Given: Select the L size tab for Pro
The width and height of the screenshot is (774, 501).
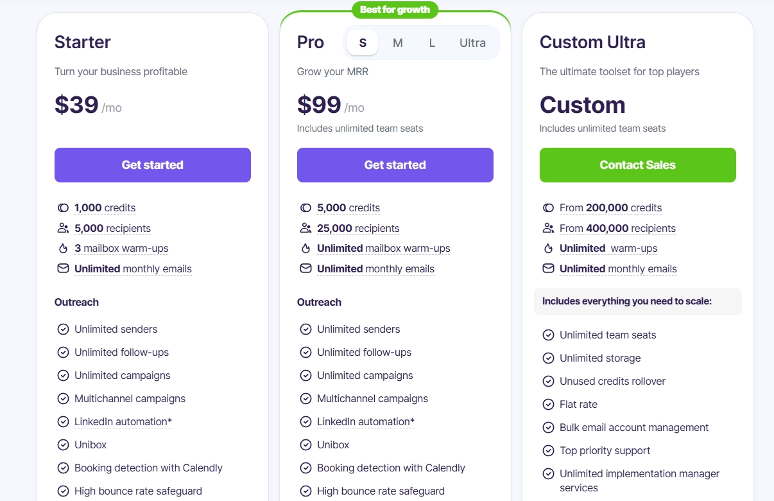Looking at the screenshot, I should pos(432,43).
